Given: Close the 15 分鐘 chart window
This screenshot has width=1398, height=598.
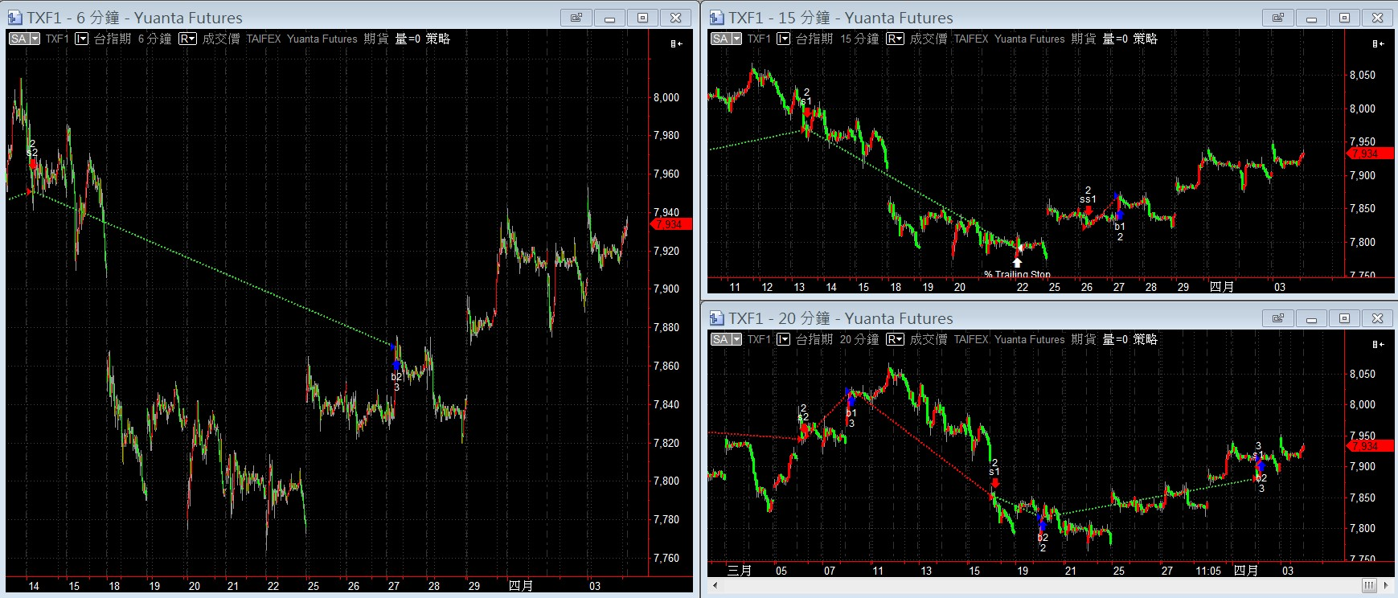Looking at the screenshot, I should pyautogui.click(x=1377, y=18).
